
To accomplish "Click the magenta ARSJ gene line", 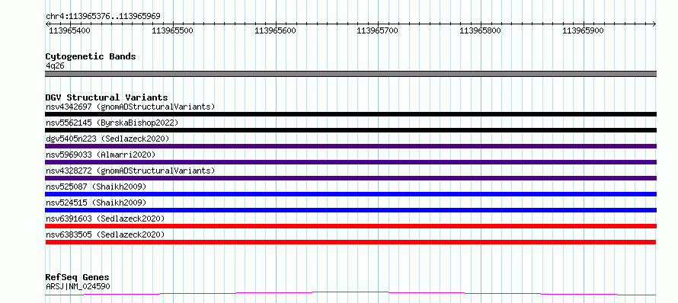I will coord(350,294).
